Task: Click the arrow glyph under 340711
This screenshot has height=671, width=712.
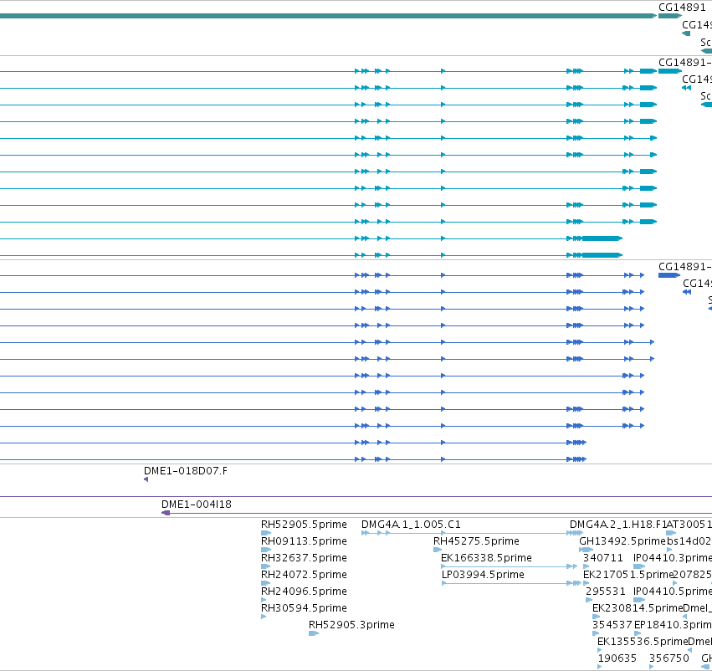Action: (587, 566)
